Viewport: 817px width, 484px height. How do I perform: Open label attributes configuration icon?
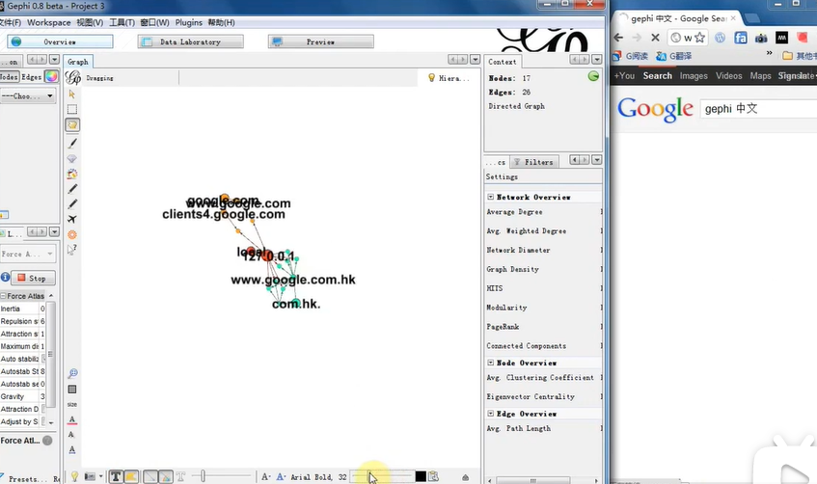433,476
